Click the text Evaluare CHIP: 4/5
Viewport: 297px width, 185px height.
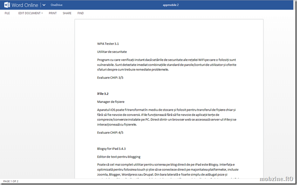(x=110, y=133)
